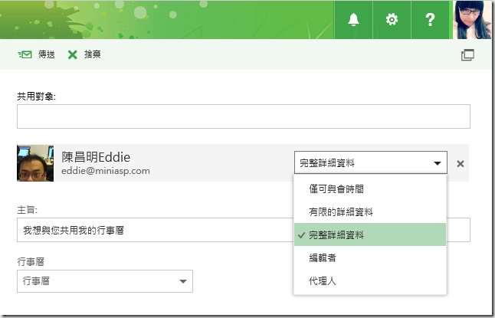Viewport: 495px width, 318px height.
Task: Click the contact name 陳昌明Eddie
Action: pyautogui.click(x=98, y=156)
